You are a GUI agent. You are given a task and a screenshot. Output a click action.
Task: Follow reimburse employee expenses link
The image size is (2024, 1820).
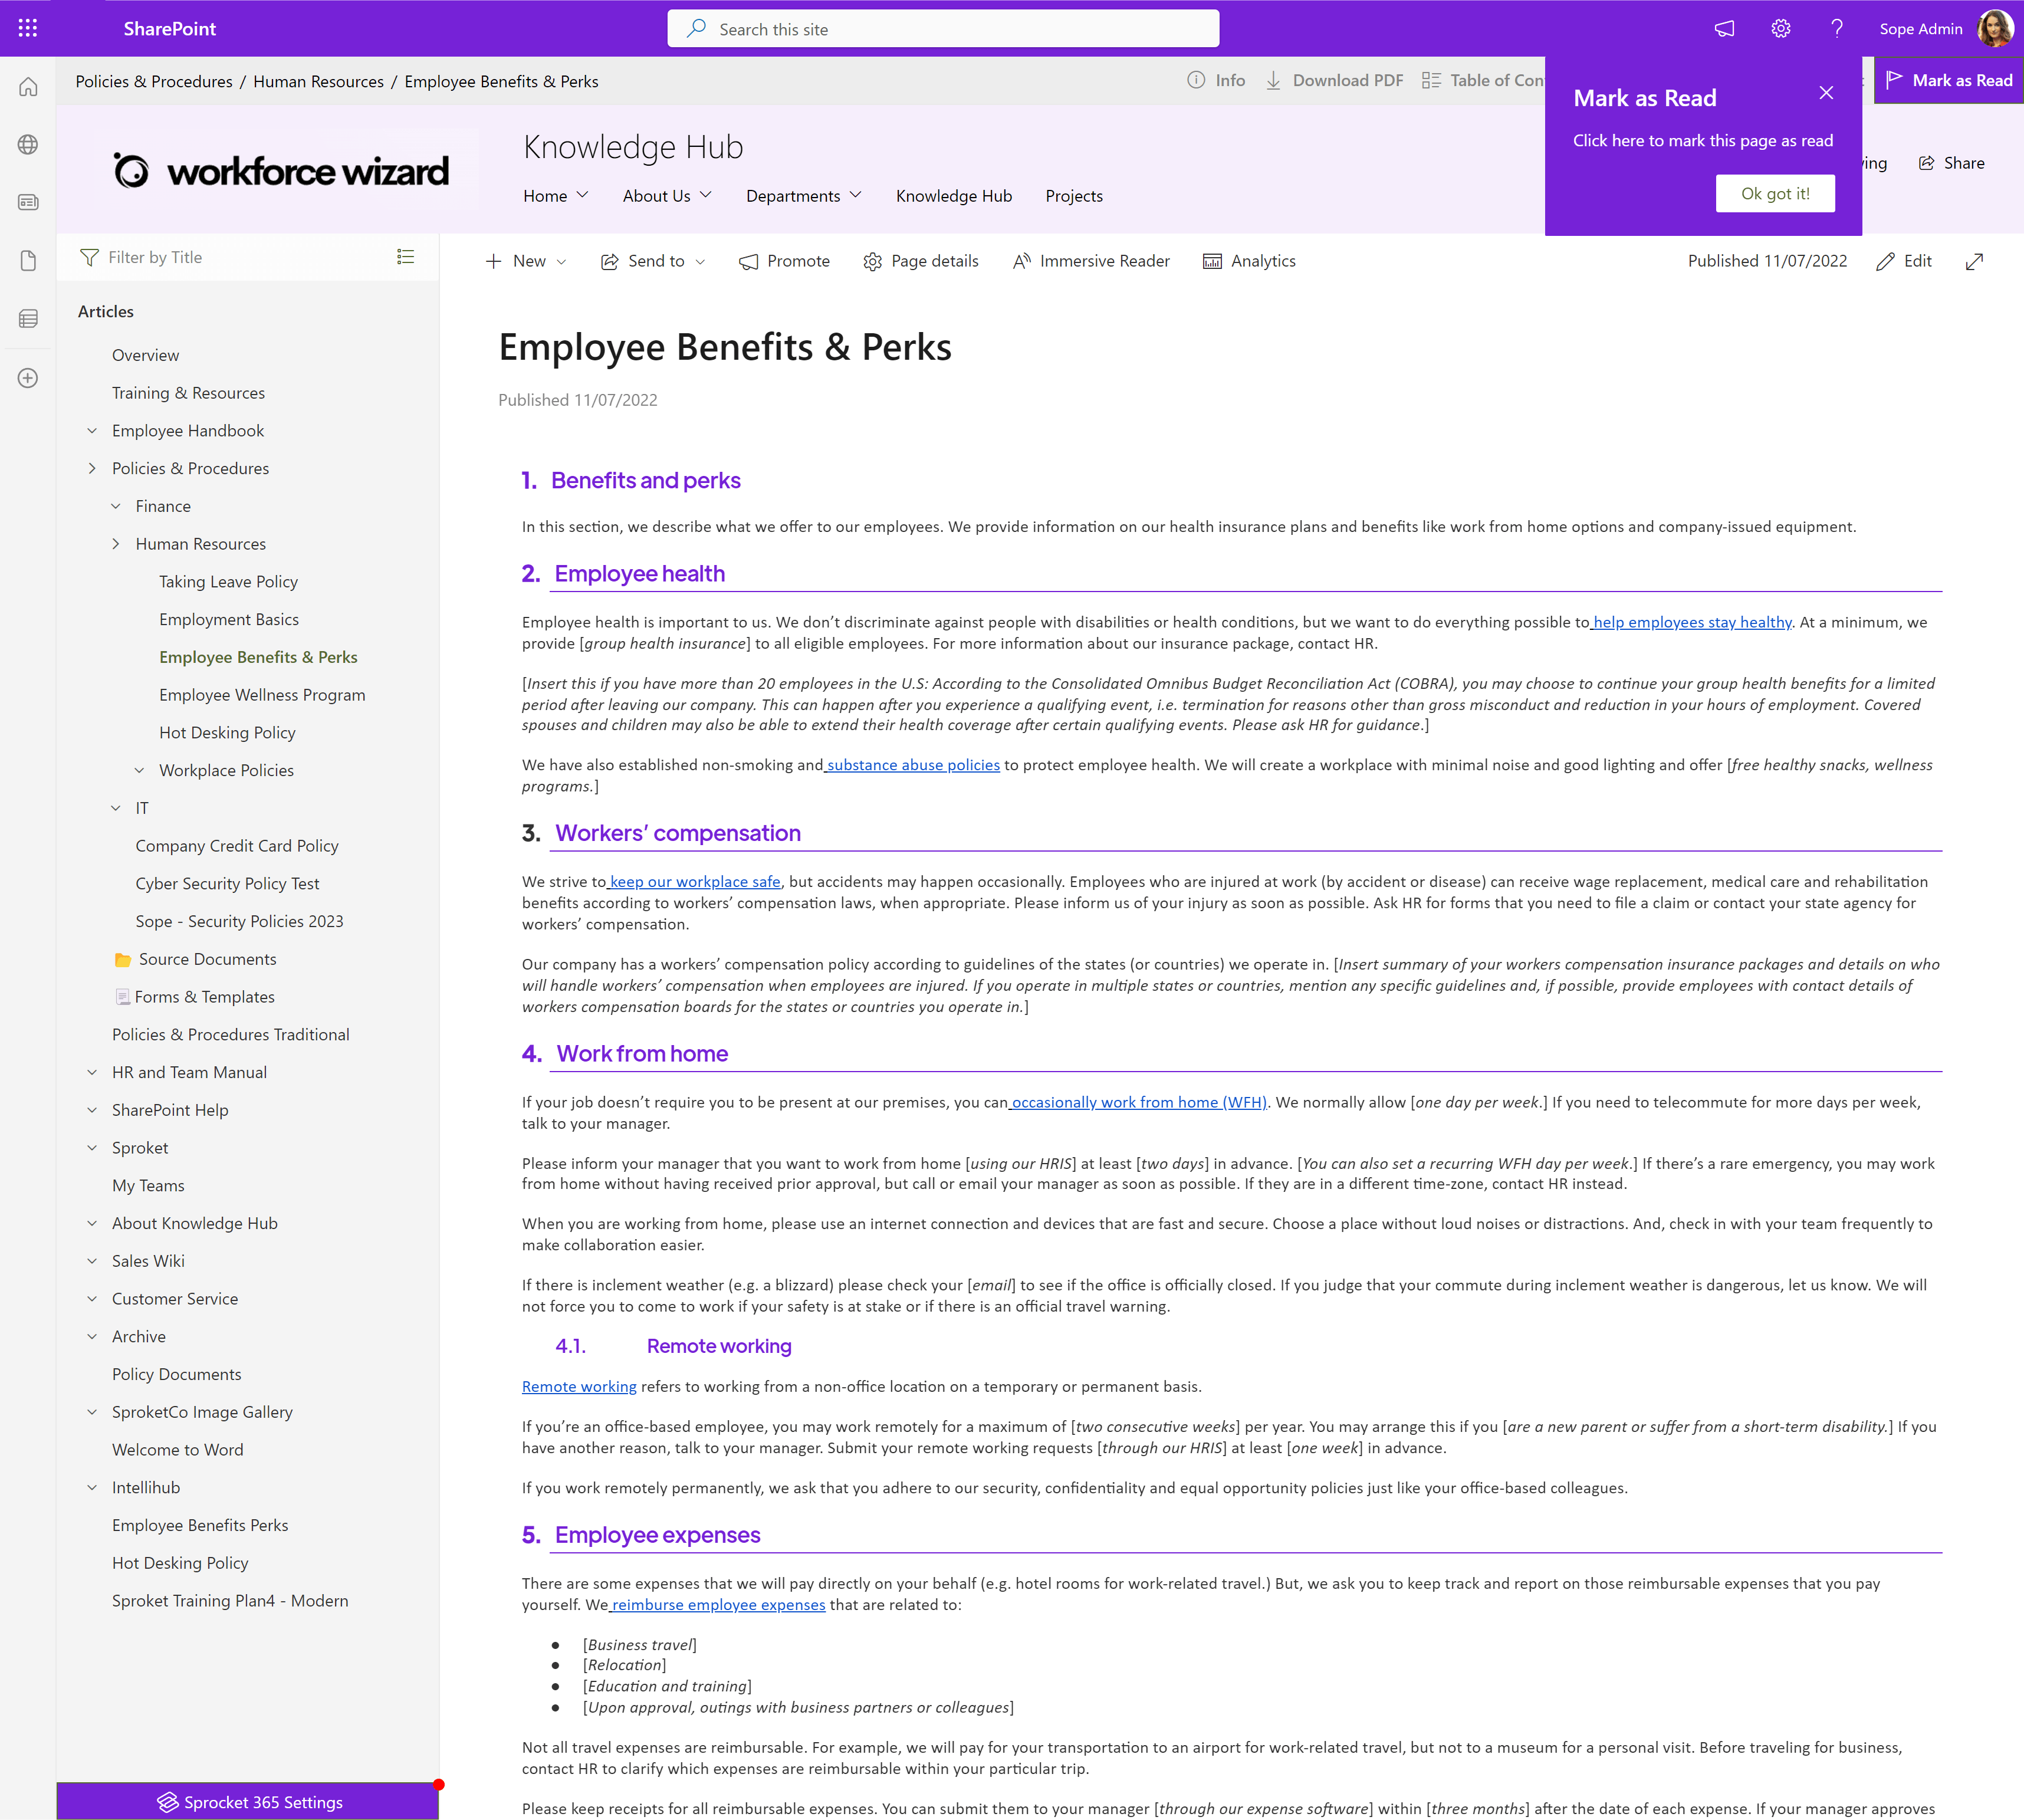click(x=717, y=1605)
